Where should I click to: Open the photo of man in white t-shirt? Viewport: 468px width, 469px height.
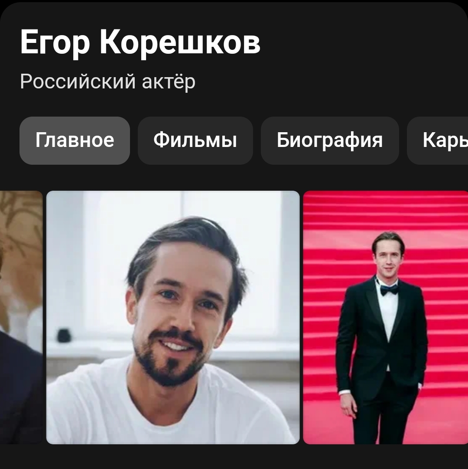(x=173, y=317)
